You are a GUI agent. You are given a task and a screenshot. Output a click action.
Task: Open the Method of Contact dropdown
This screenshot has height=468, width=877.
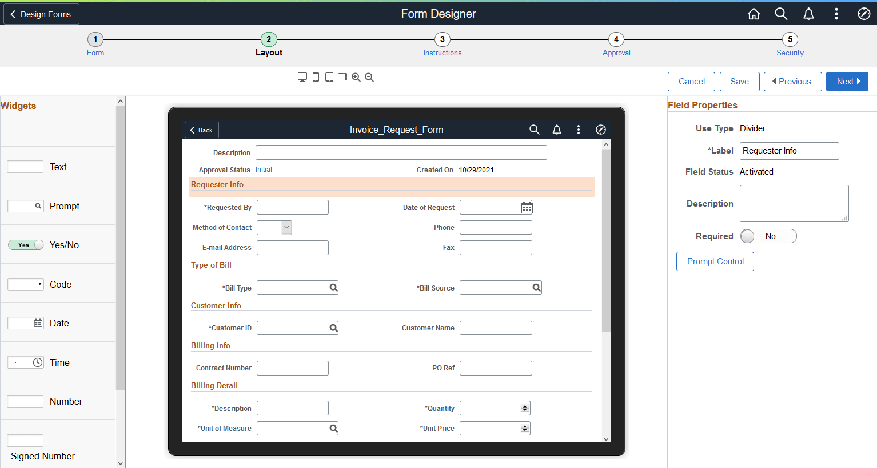pyautogui.click(x=286, y=227)
